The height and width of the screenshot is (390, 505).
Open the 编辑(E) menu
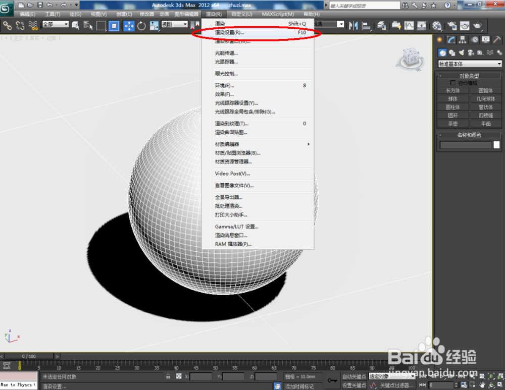(x=28, y=14)
